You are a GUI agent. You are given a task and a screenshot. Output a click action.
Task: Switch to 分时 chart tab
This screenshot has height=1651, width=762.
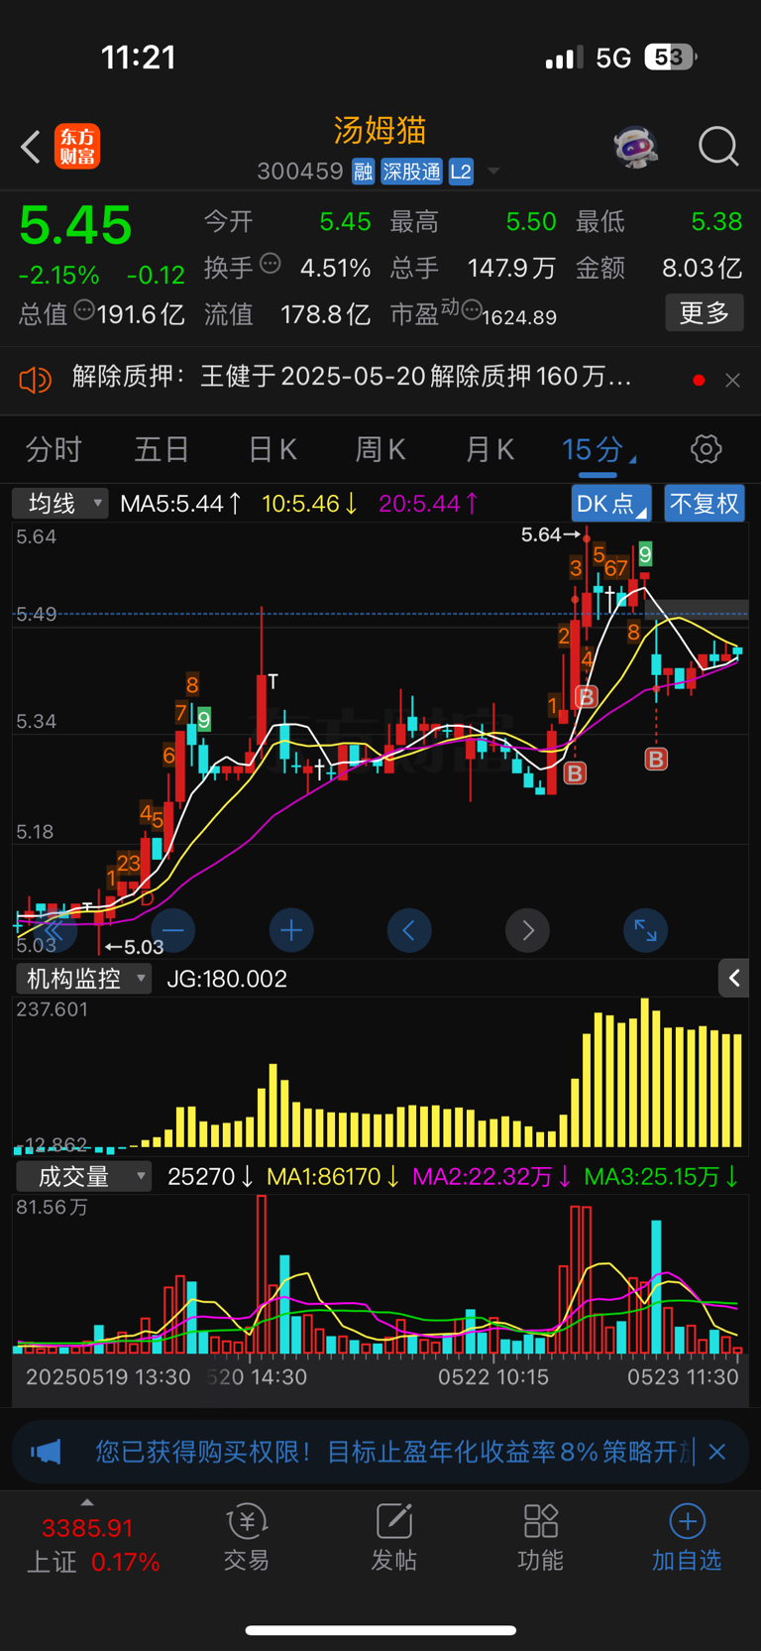pos(54,450)
